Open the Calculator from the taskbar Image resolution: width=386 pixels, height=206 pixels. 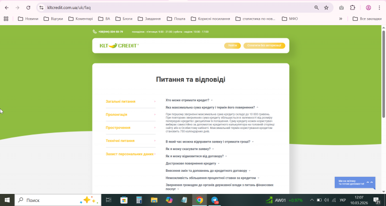tap(139, 200)
